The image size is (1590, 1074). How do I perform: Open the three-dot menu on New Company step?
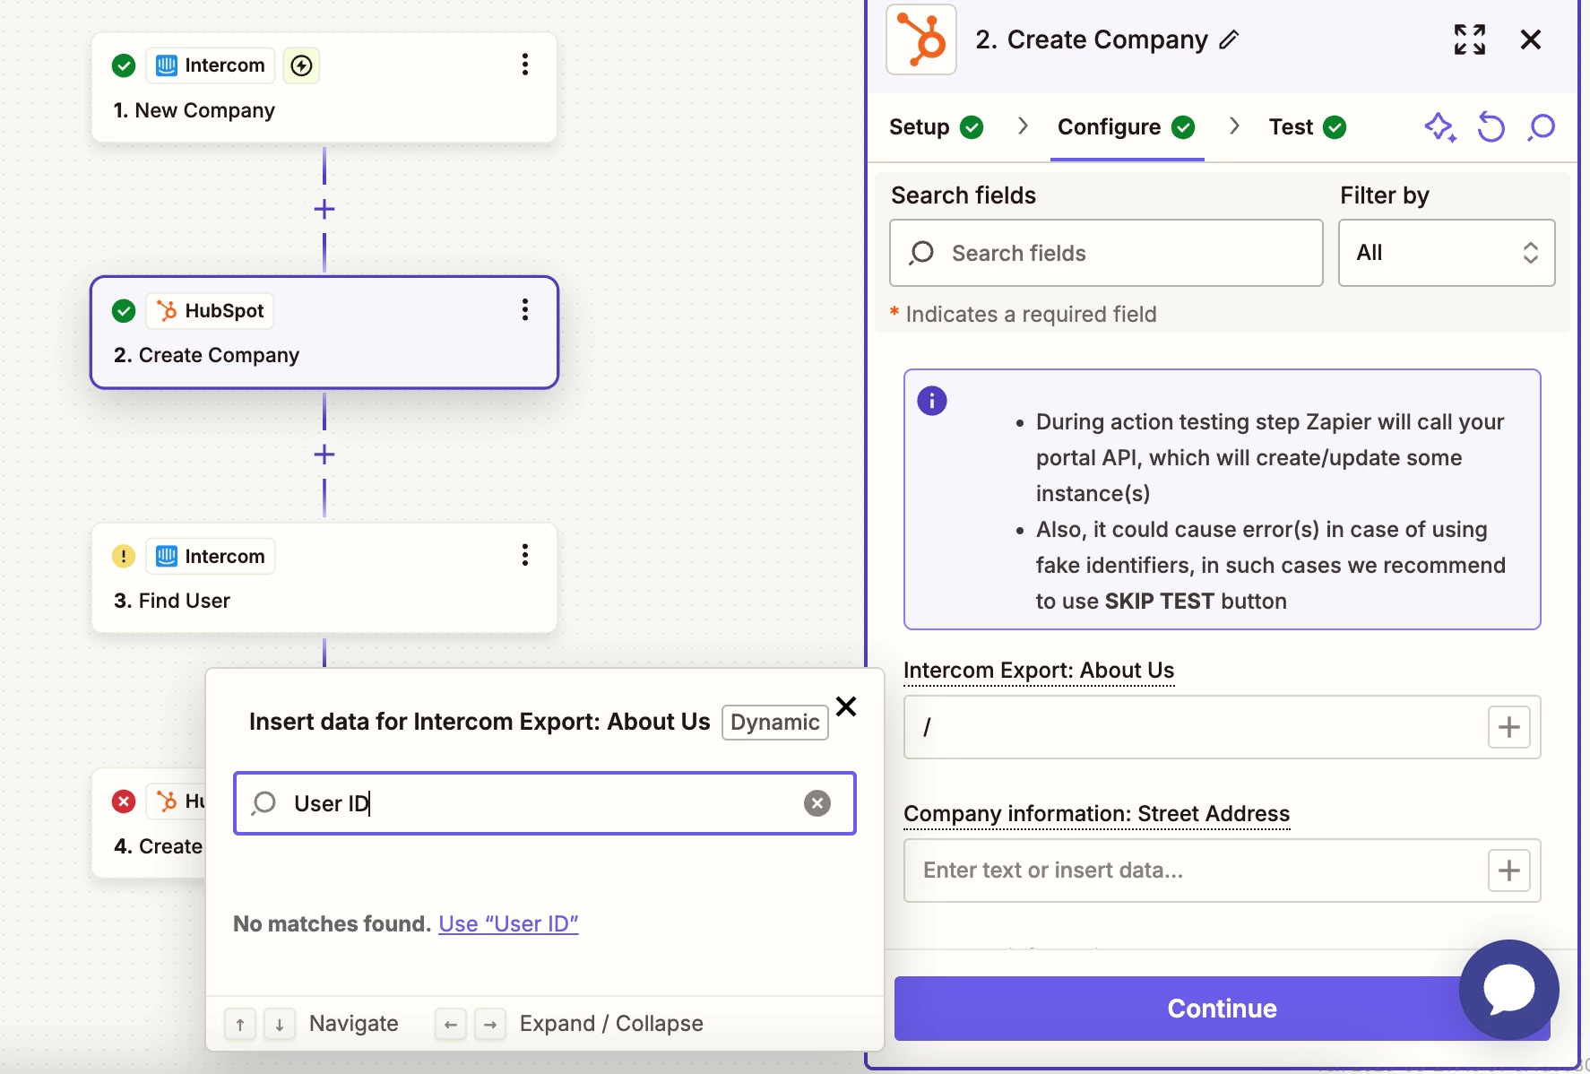[x=525, y=65]
